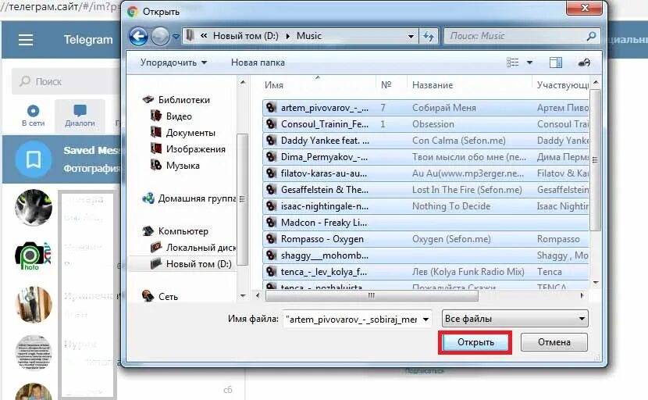Close the Открыть dialog window

pos(584,8)
